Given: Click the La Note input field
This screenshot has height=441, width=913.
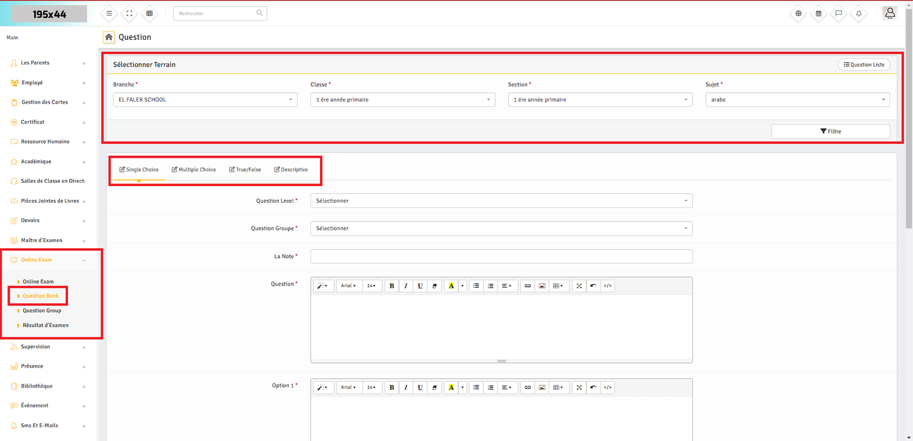Looking at the screenshot, I should pyautogui.click(x=501, y=257).
